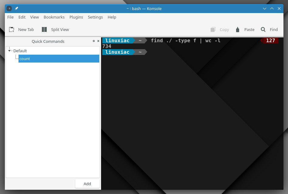Open the Plugins menu

(x=76, y=17)
